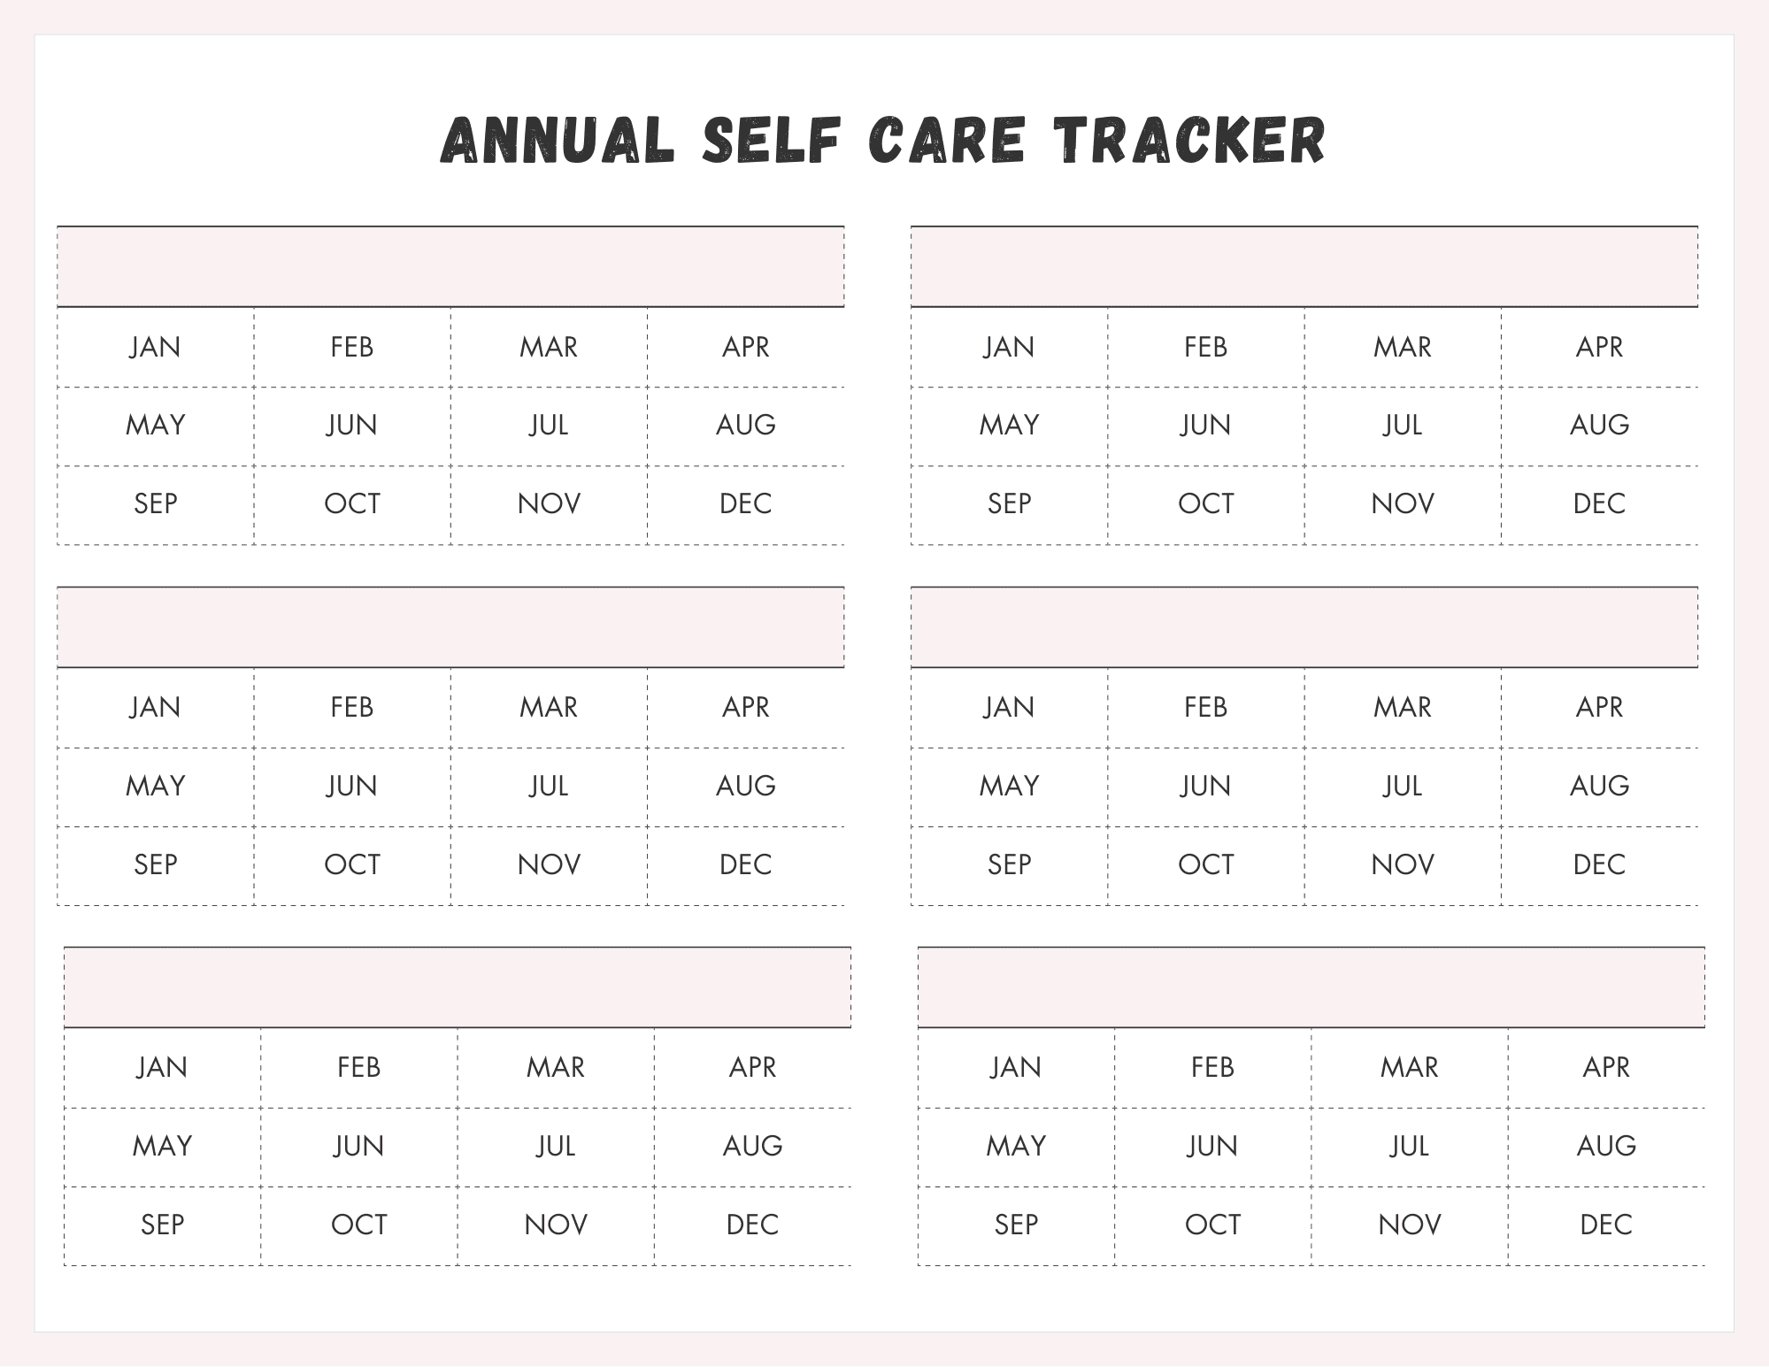Select the DEC cell in bottom-right tracker
The image size is (1769, 1367).
tap(1606, 1225)
